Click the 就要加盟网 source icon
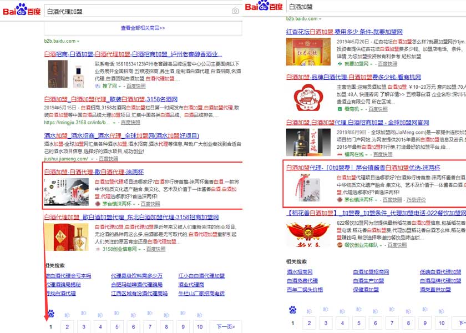Image resolution: width=466 pixels, height=333 pixels. click(x=340, y=64)
